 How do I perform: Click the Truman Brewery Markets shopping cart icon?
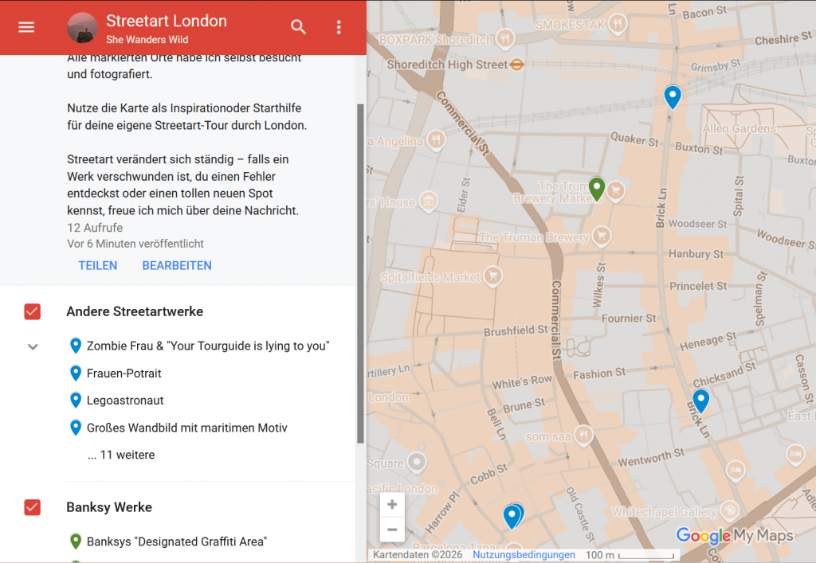click(x=616, y=191)
